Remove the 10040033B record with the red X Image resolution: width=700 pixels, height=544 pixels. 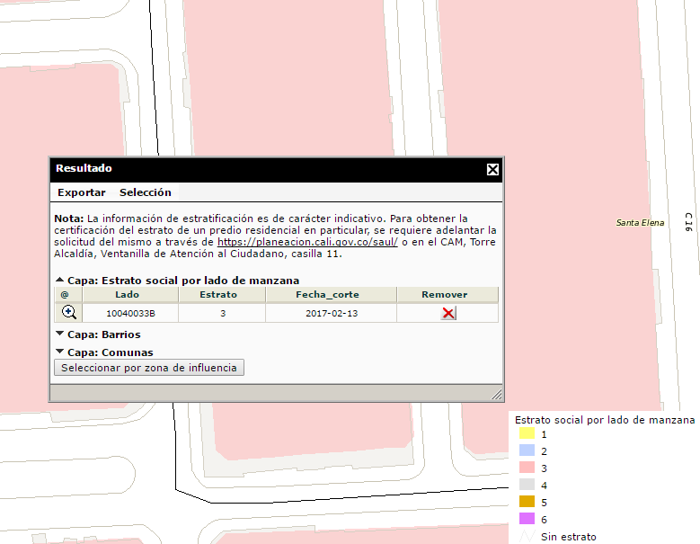pyautogui.click(x=448, y=313)
